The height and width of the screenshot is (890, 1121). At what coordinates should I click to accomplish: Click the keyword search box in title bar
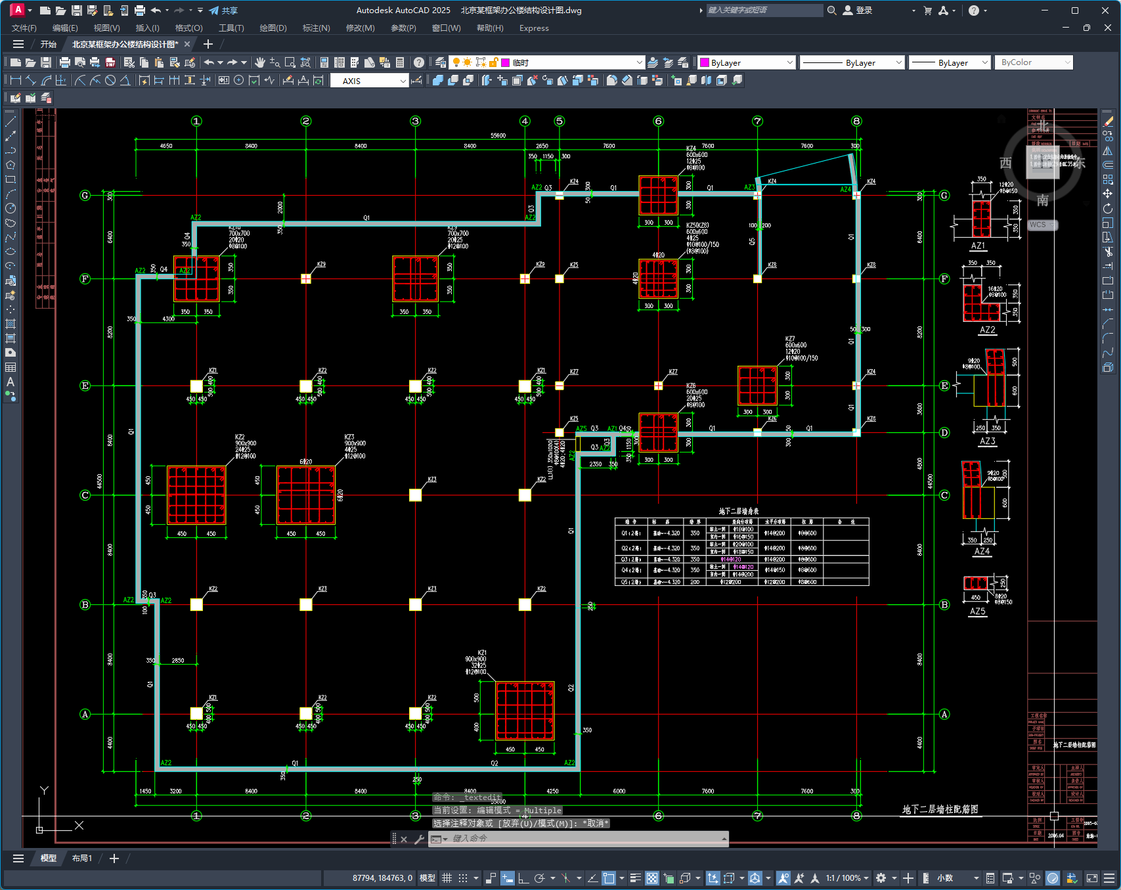tap(764, 11)
